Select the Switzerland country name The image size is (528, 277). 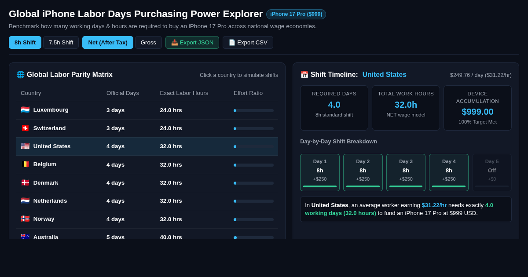pyautogui.click(x=49, y=128)
